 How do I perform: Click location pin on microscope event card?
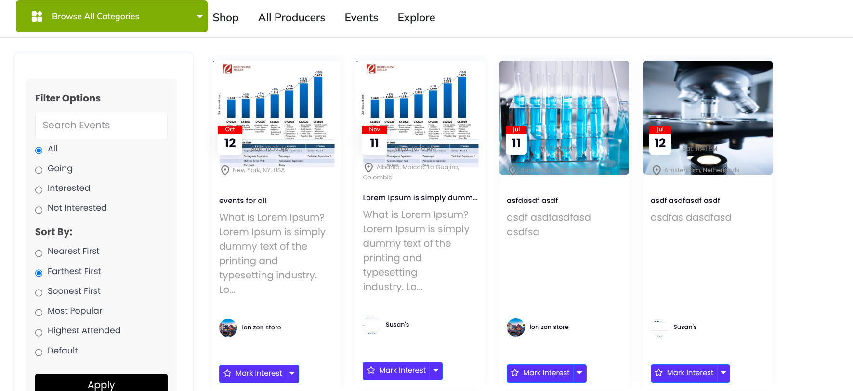coord(656,170)
